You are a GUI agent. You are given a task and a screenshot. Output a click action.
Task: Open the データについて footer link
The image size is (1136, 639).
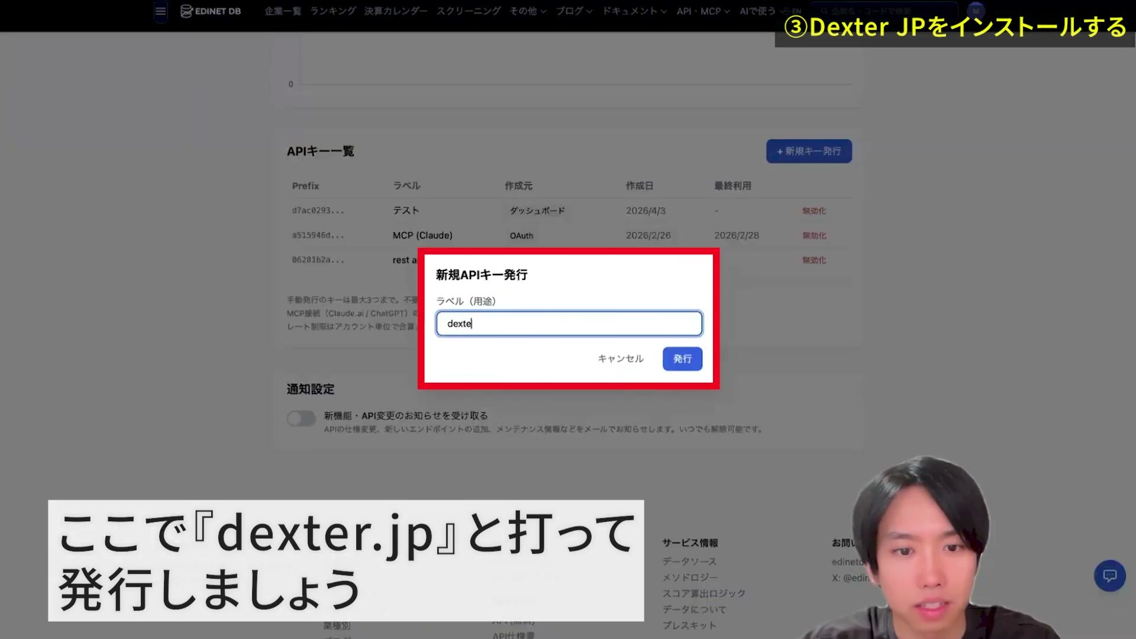[x=694, y=609]
